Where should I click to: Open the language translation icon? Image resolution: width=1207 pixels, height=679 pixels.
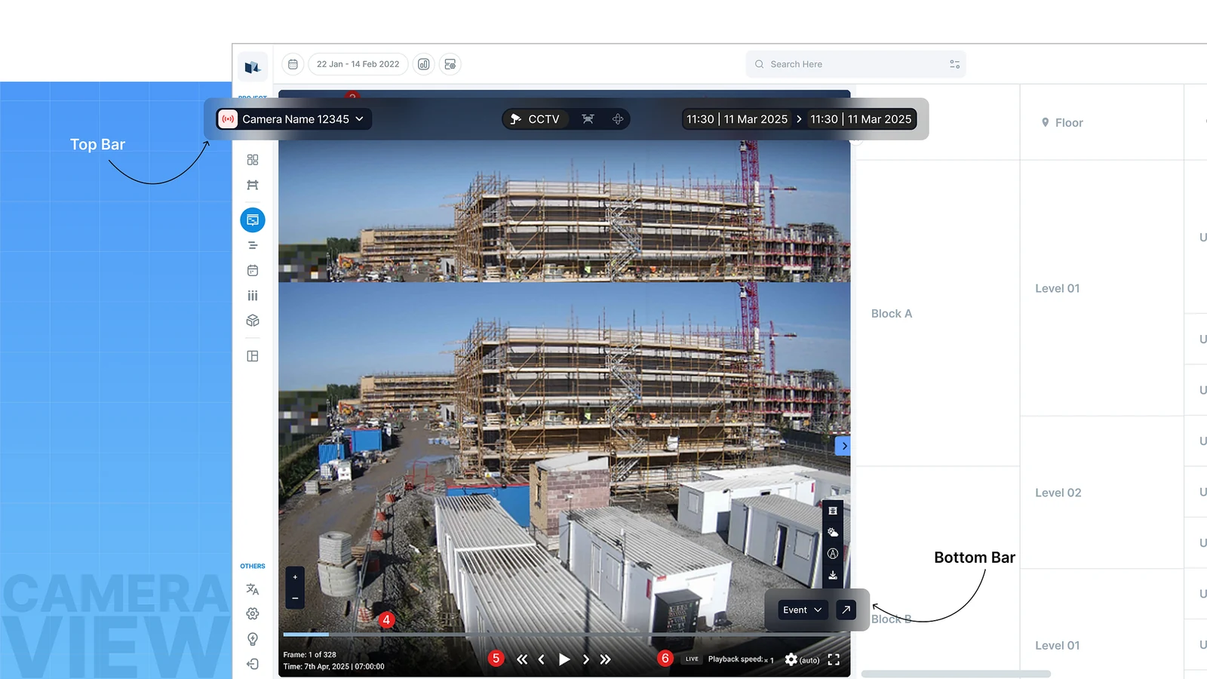(253, 589)
